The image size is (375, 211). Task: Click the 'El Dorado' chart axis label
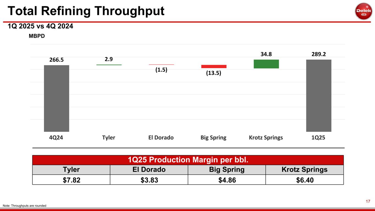point(161,138)
